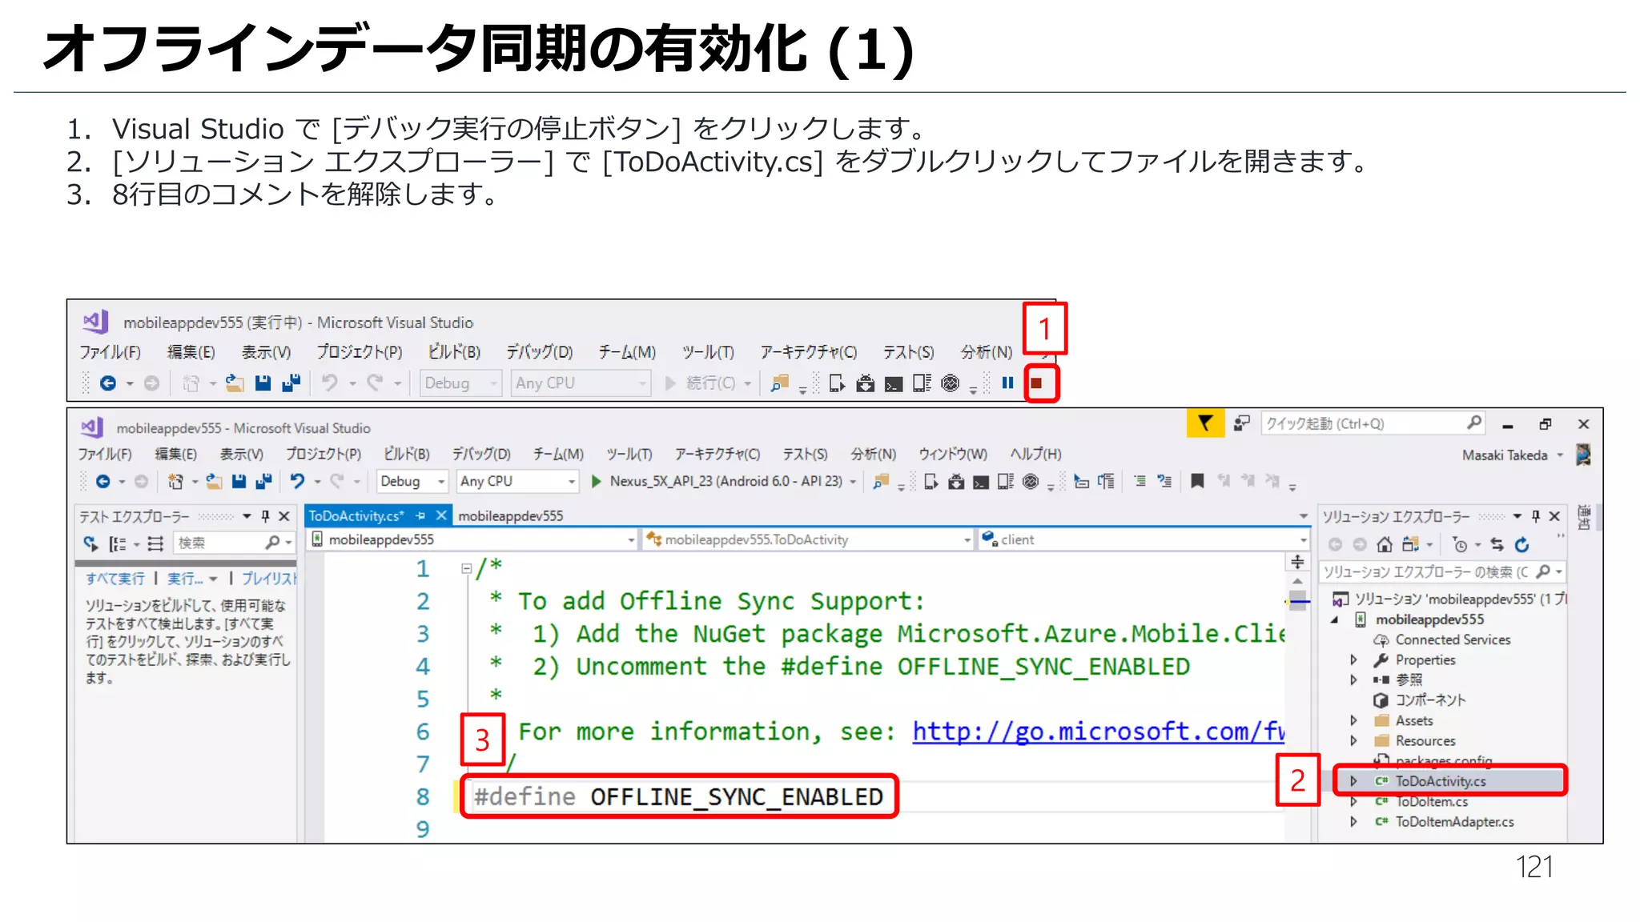Click the editor split-window handle above scrollbar
This screenshot has width=1640, height=922.
point(1298,562)
